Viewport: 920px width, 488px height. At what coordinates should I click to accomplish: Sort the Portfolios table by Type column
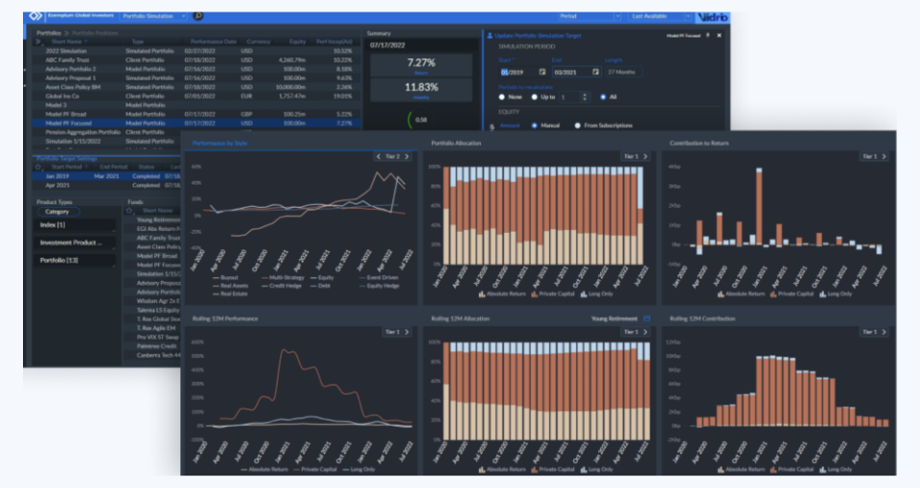pyautogui.click(x=138, y=41)
